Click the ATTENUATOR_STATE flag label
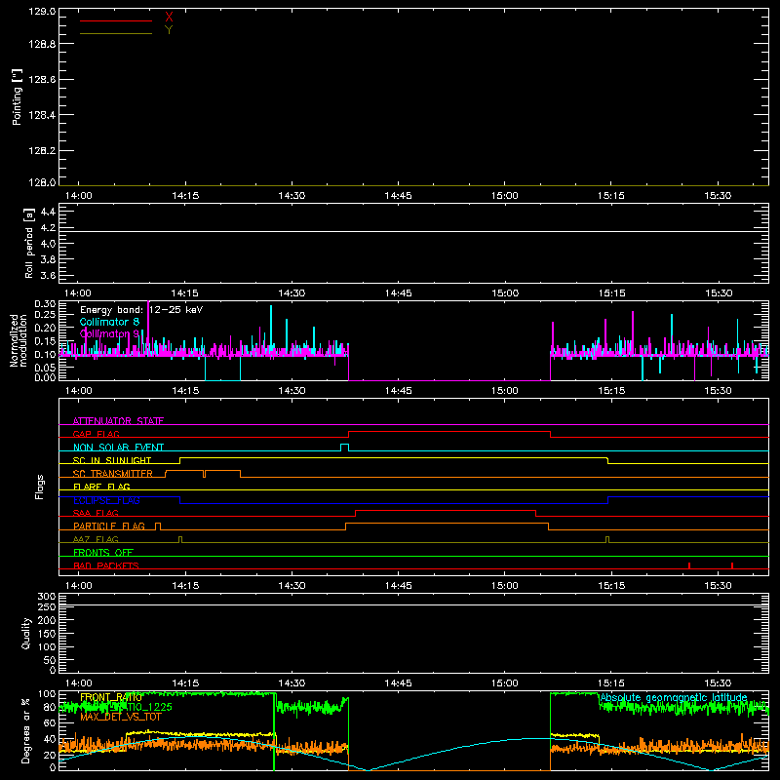Screen dimensions: 780x780 [118, 421]
